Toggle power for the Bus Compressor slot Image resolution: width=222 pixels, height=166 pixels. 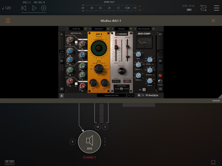153,29
